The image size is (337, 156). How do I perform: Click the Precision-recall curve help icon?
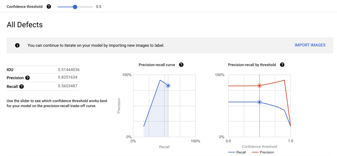[x=181, y=65]
